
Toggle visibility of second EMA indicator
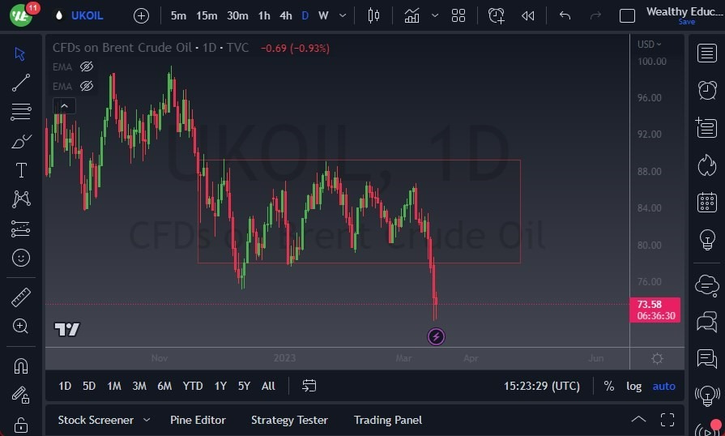coord(87,86)
